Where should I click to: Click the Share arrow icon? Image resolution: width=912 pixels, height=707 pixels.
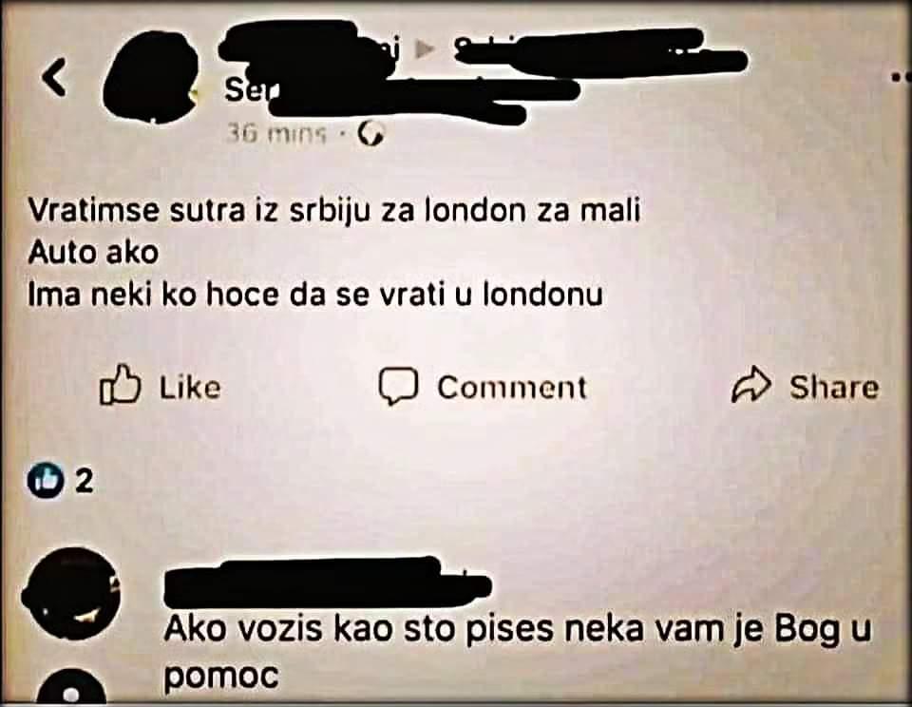pyautogui.click(x=750, y=386)
